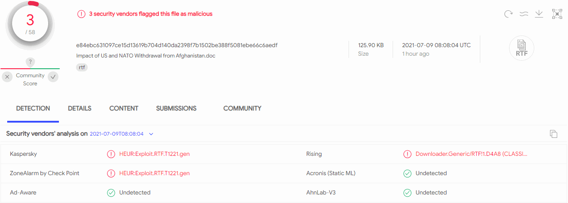Click the reanalyze file refresh icon

tap(509, 14)
